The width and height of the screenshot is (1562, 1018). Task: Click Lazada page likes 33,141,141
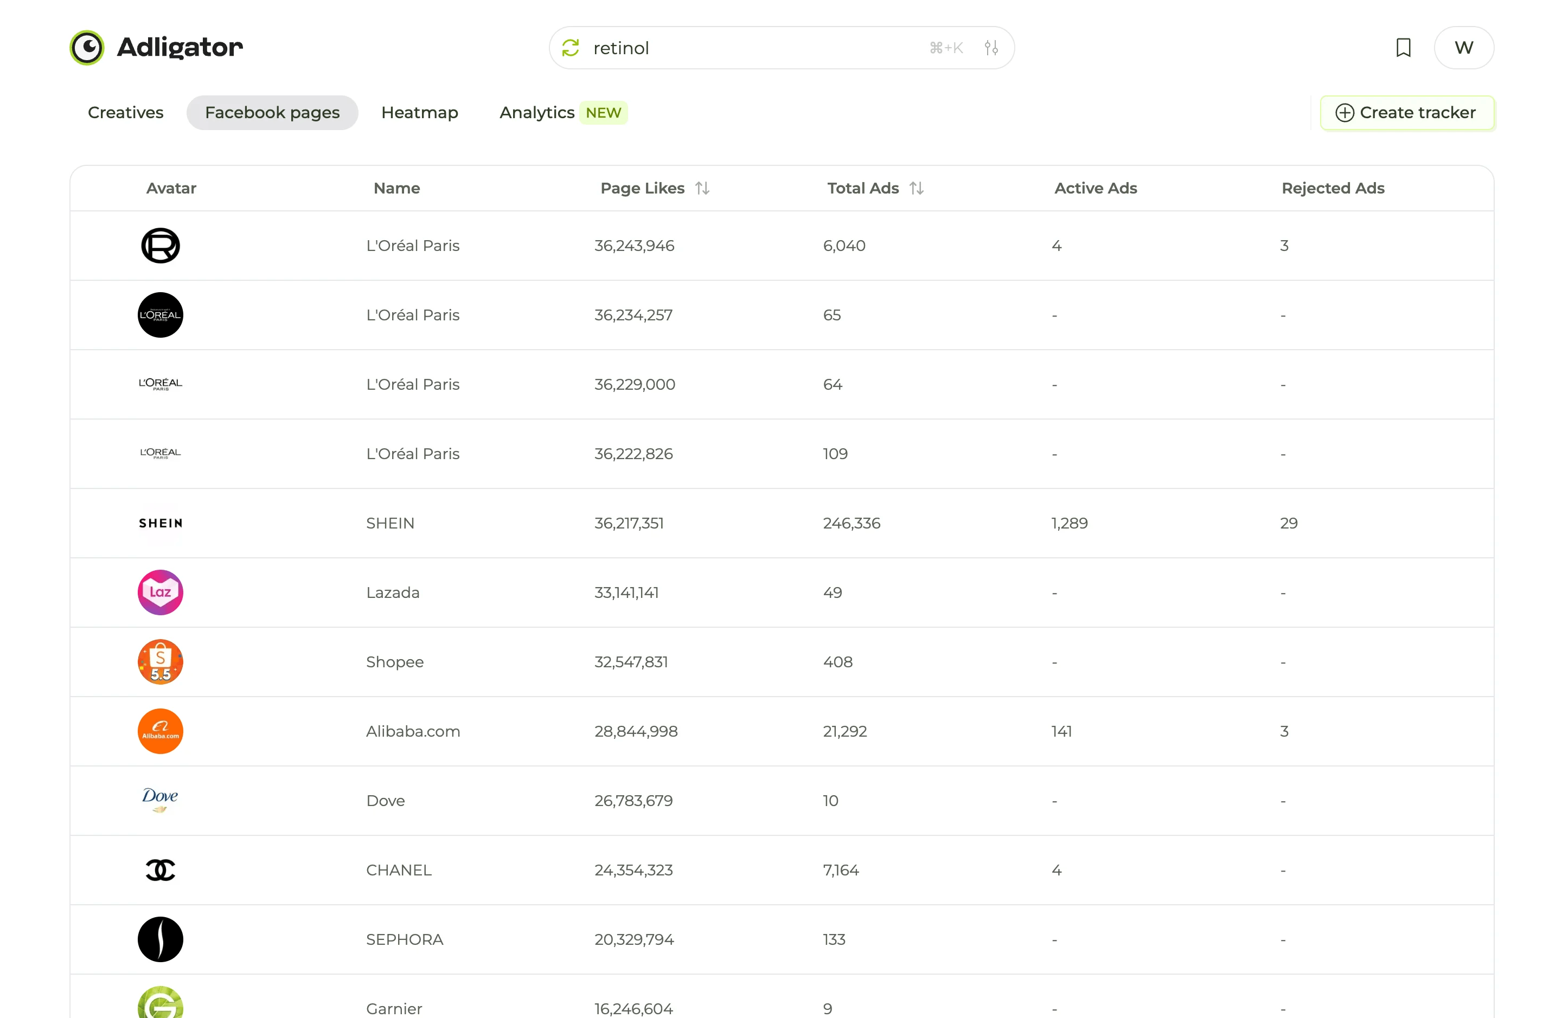pos(626,592)
